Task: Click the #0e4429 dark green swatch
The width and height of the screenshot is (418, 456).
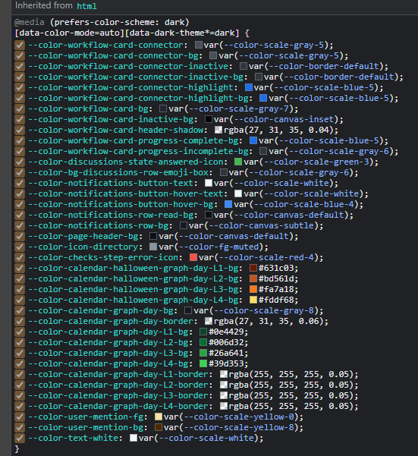Action: (203, 332)
